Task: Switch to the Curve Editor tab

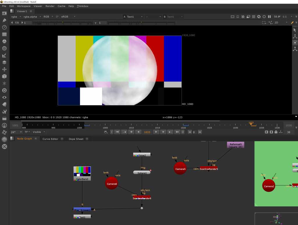Action: click(x=50, y=139)
